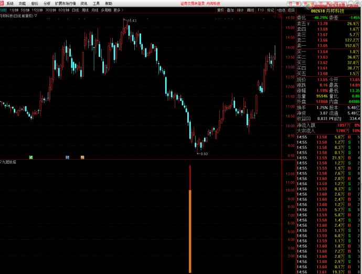Click the high price label 15.43
Viewport: 362px width, 274px height.
coord(132,21)
